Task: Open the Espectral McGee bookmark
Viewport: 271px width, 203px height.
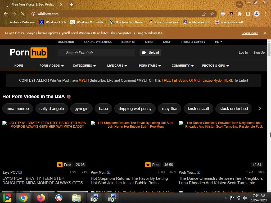Action: click(164, 22)
